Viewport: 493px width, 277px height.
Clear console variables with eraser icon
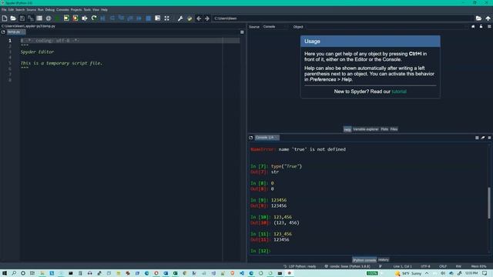tap(483, 138)
